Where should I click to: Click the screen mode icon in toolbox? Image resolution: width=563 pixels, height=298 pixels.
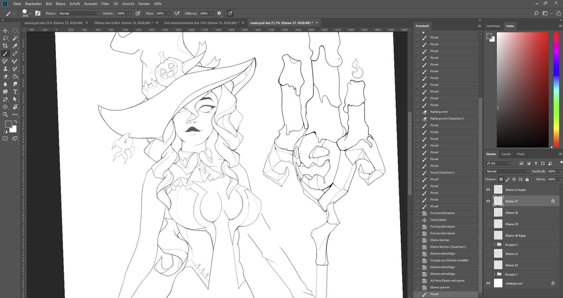coord(15,138)
